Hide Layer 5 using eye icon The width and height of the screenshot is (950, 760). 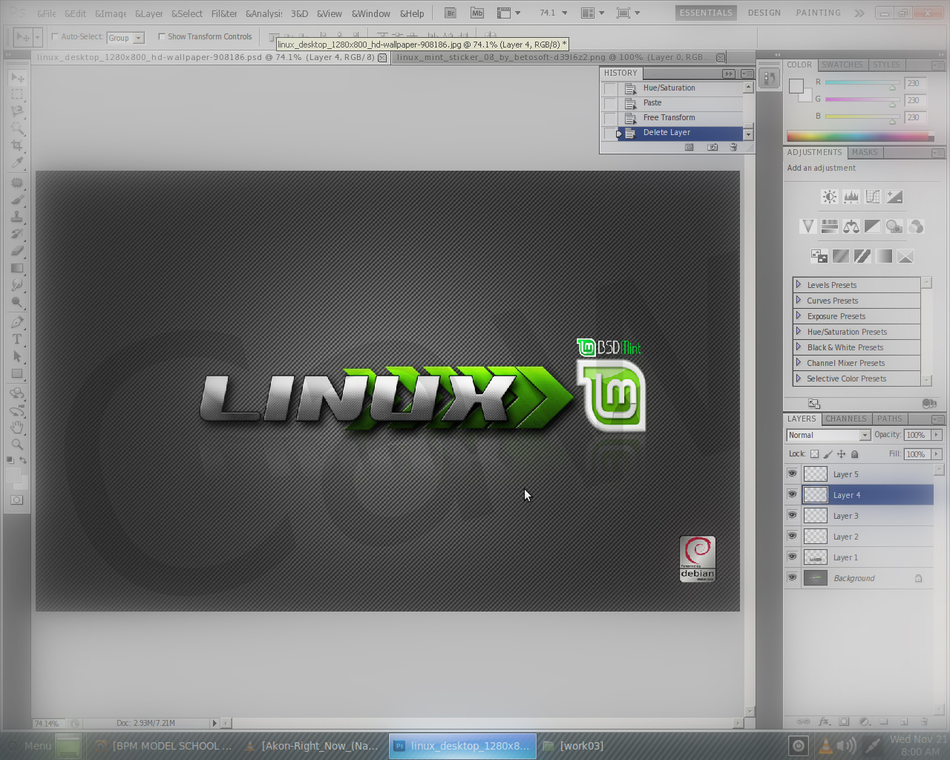click(793, 474)
